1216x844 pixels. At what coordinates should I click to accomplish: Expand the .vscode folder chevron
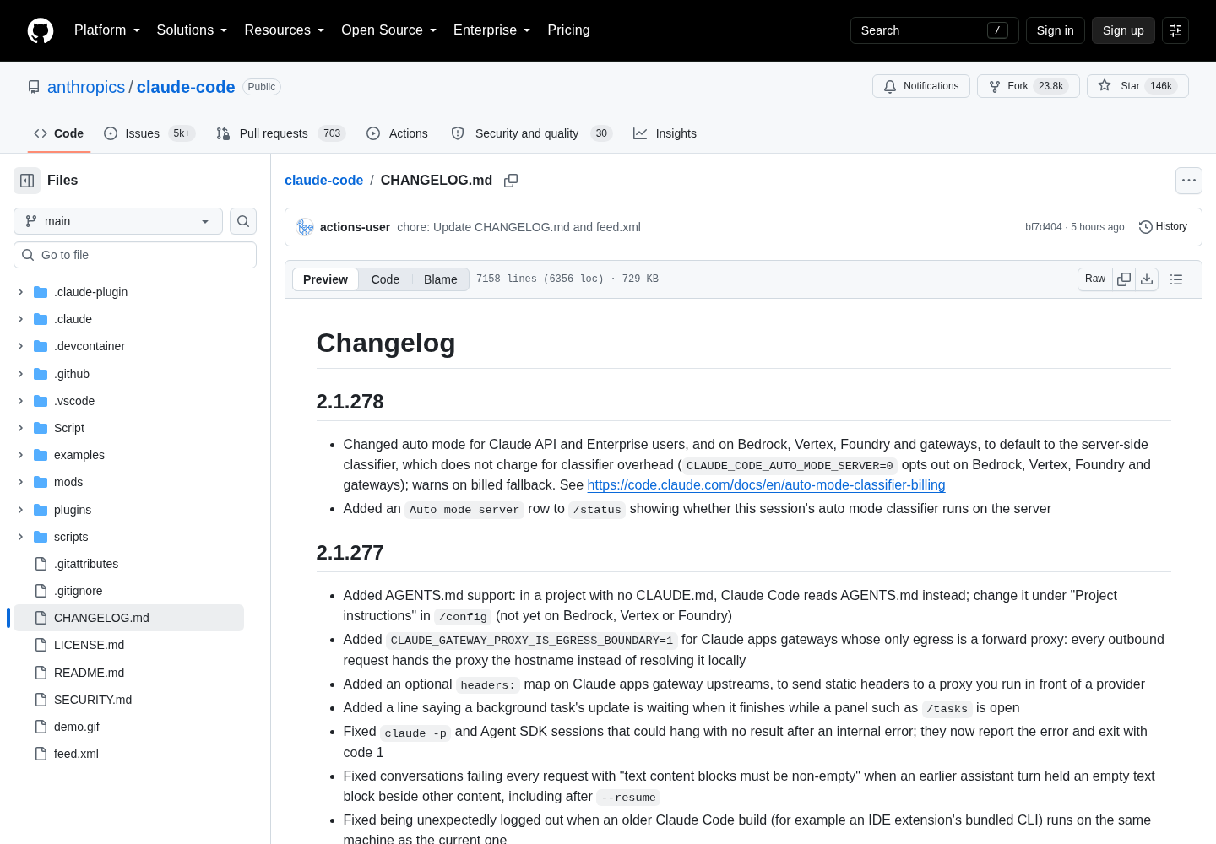pyautogui.click(x=20, y=401)
